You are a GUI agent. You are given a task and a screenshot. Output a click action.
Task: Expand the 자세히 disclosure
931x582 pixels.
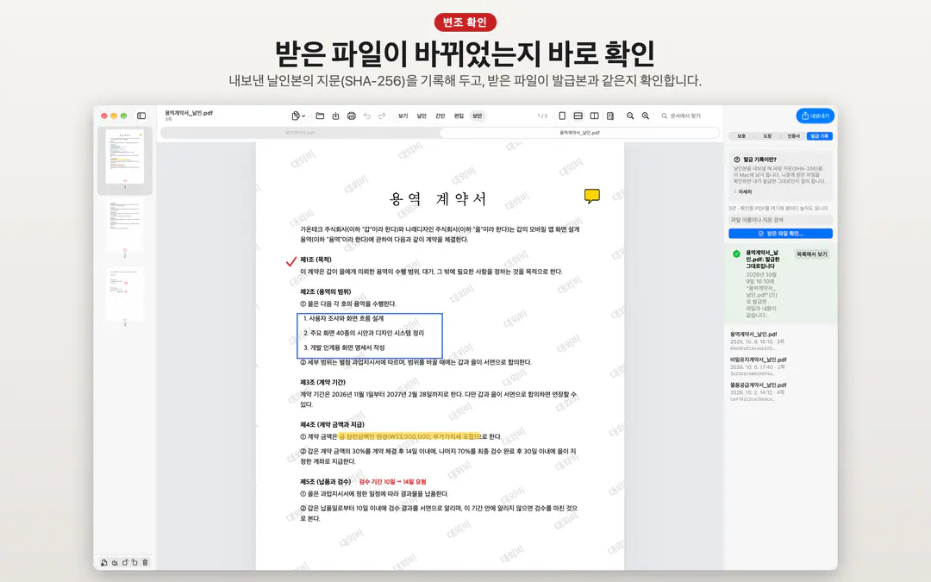pyautogui.click(x=743, y=191)
